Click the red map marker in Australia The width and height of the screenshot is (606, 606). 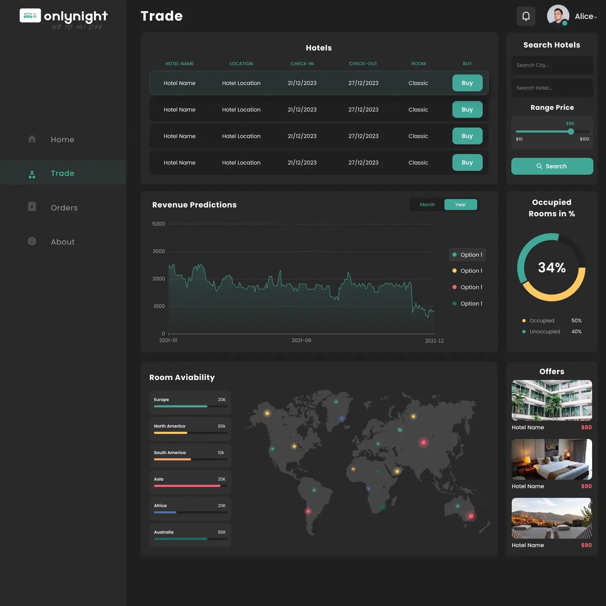point(471,516)
